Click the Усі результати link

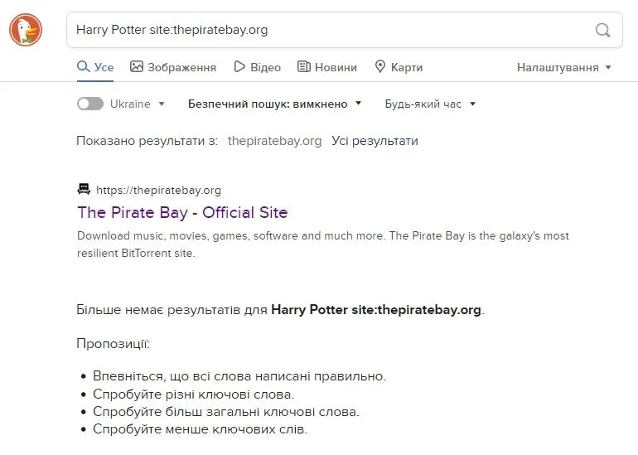click(x=375, y=141)
